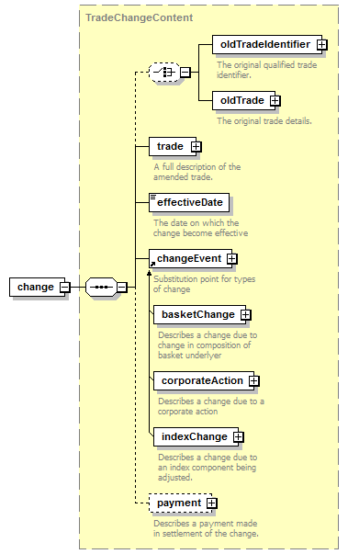
Task: Select the optional payment element
Action: click(x=180, y=503)
